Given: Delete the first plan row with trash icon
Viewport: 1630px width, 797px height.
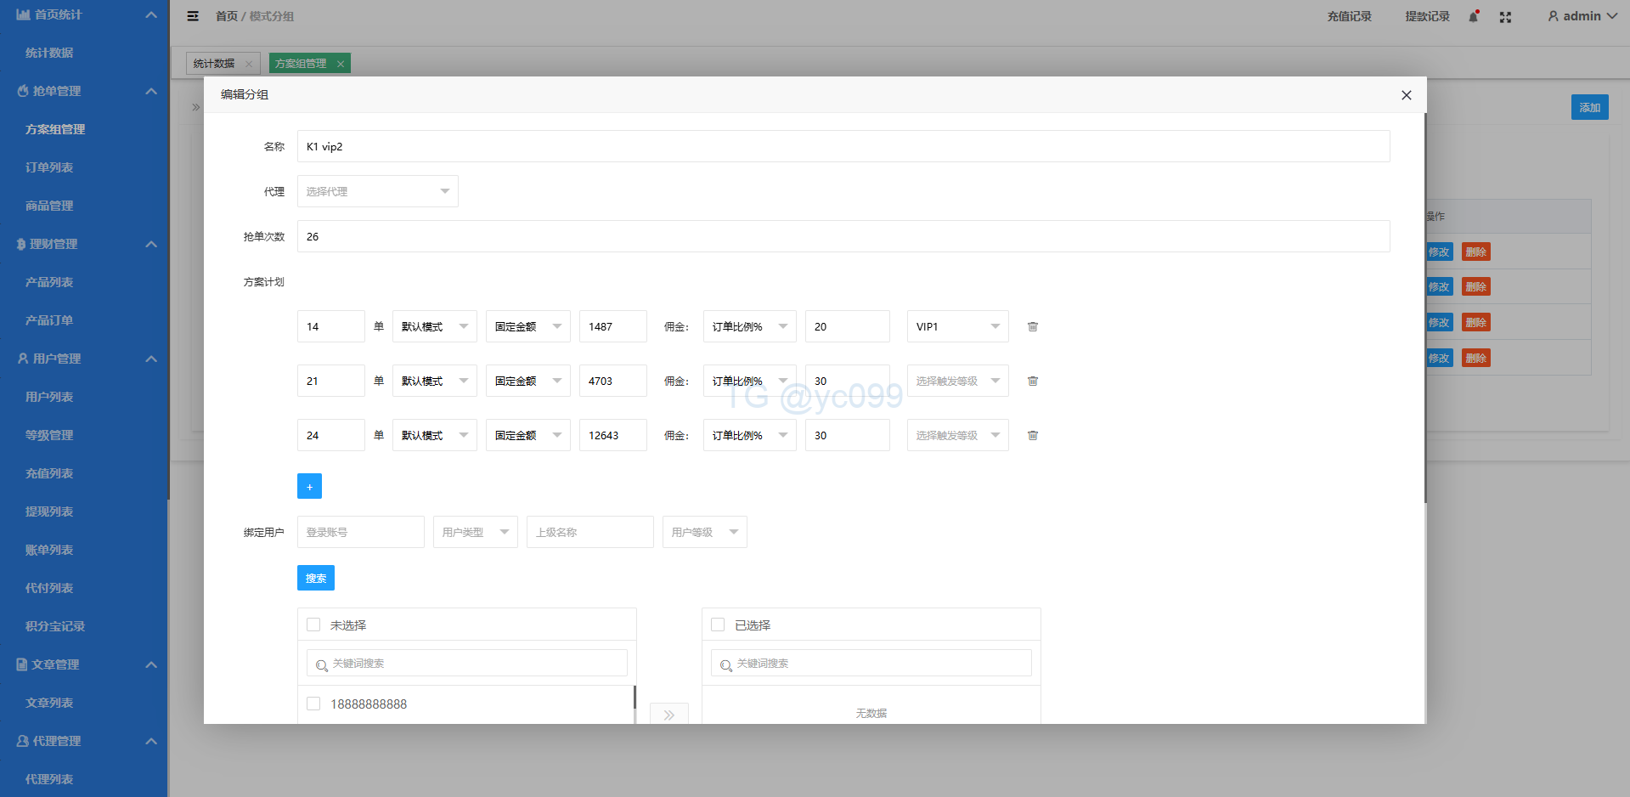Looking at the screenshot, I should 1033,326.
